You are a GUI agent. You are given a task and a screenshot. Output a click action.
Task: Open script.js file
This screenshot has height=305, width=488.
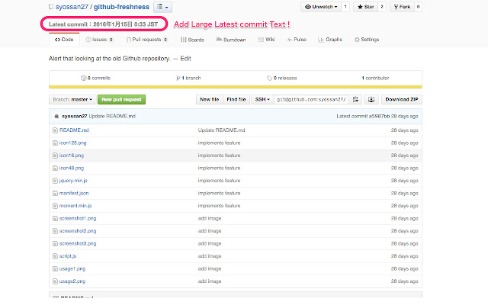[x=68, y=256]
